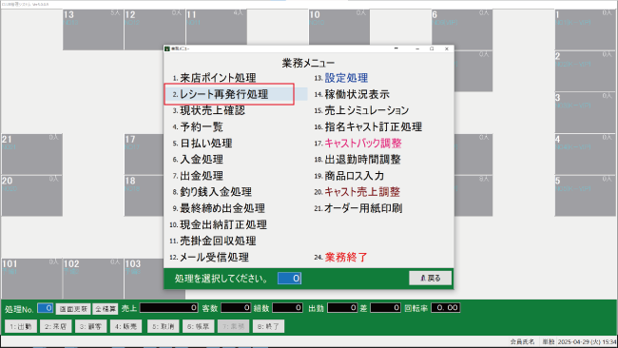Click the 画面更新 button
Image resolution: width=618 pixels, height=348 pixels.
73,309
